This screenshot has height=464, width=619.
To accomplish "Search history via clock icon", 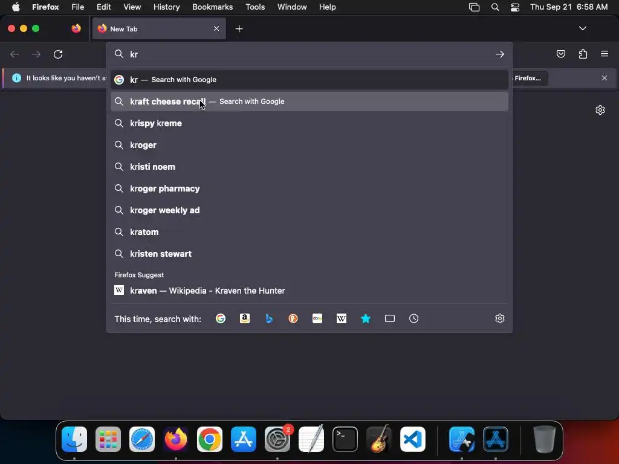I will (x=413, y=318).
